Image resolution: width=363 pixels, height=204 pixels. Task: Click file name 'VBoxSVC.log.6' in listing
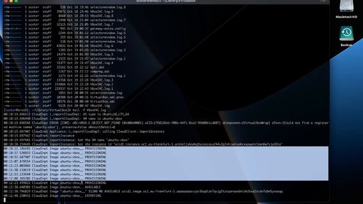[x=102, y=46]
